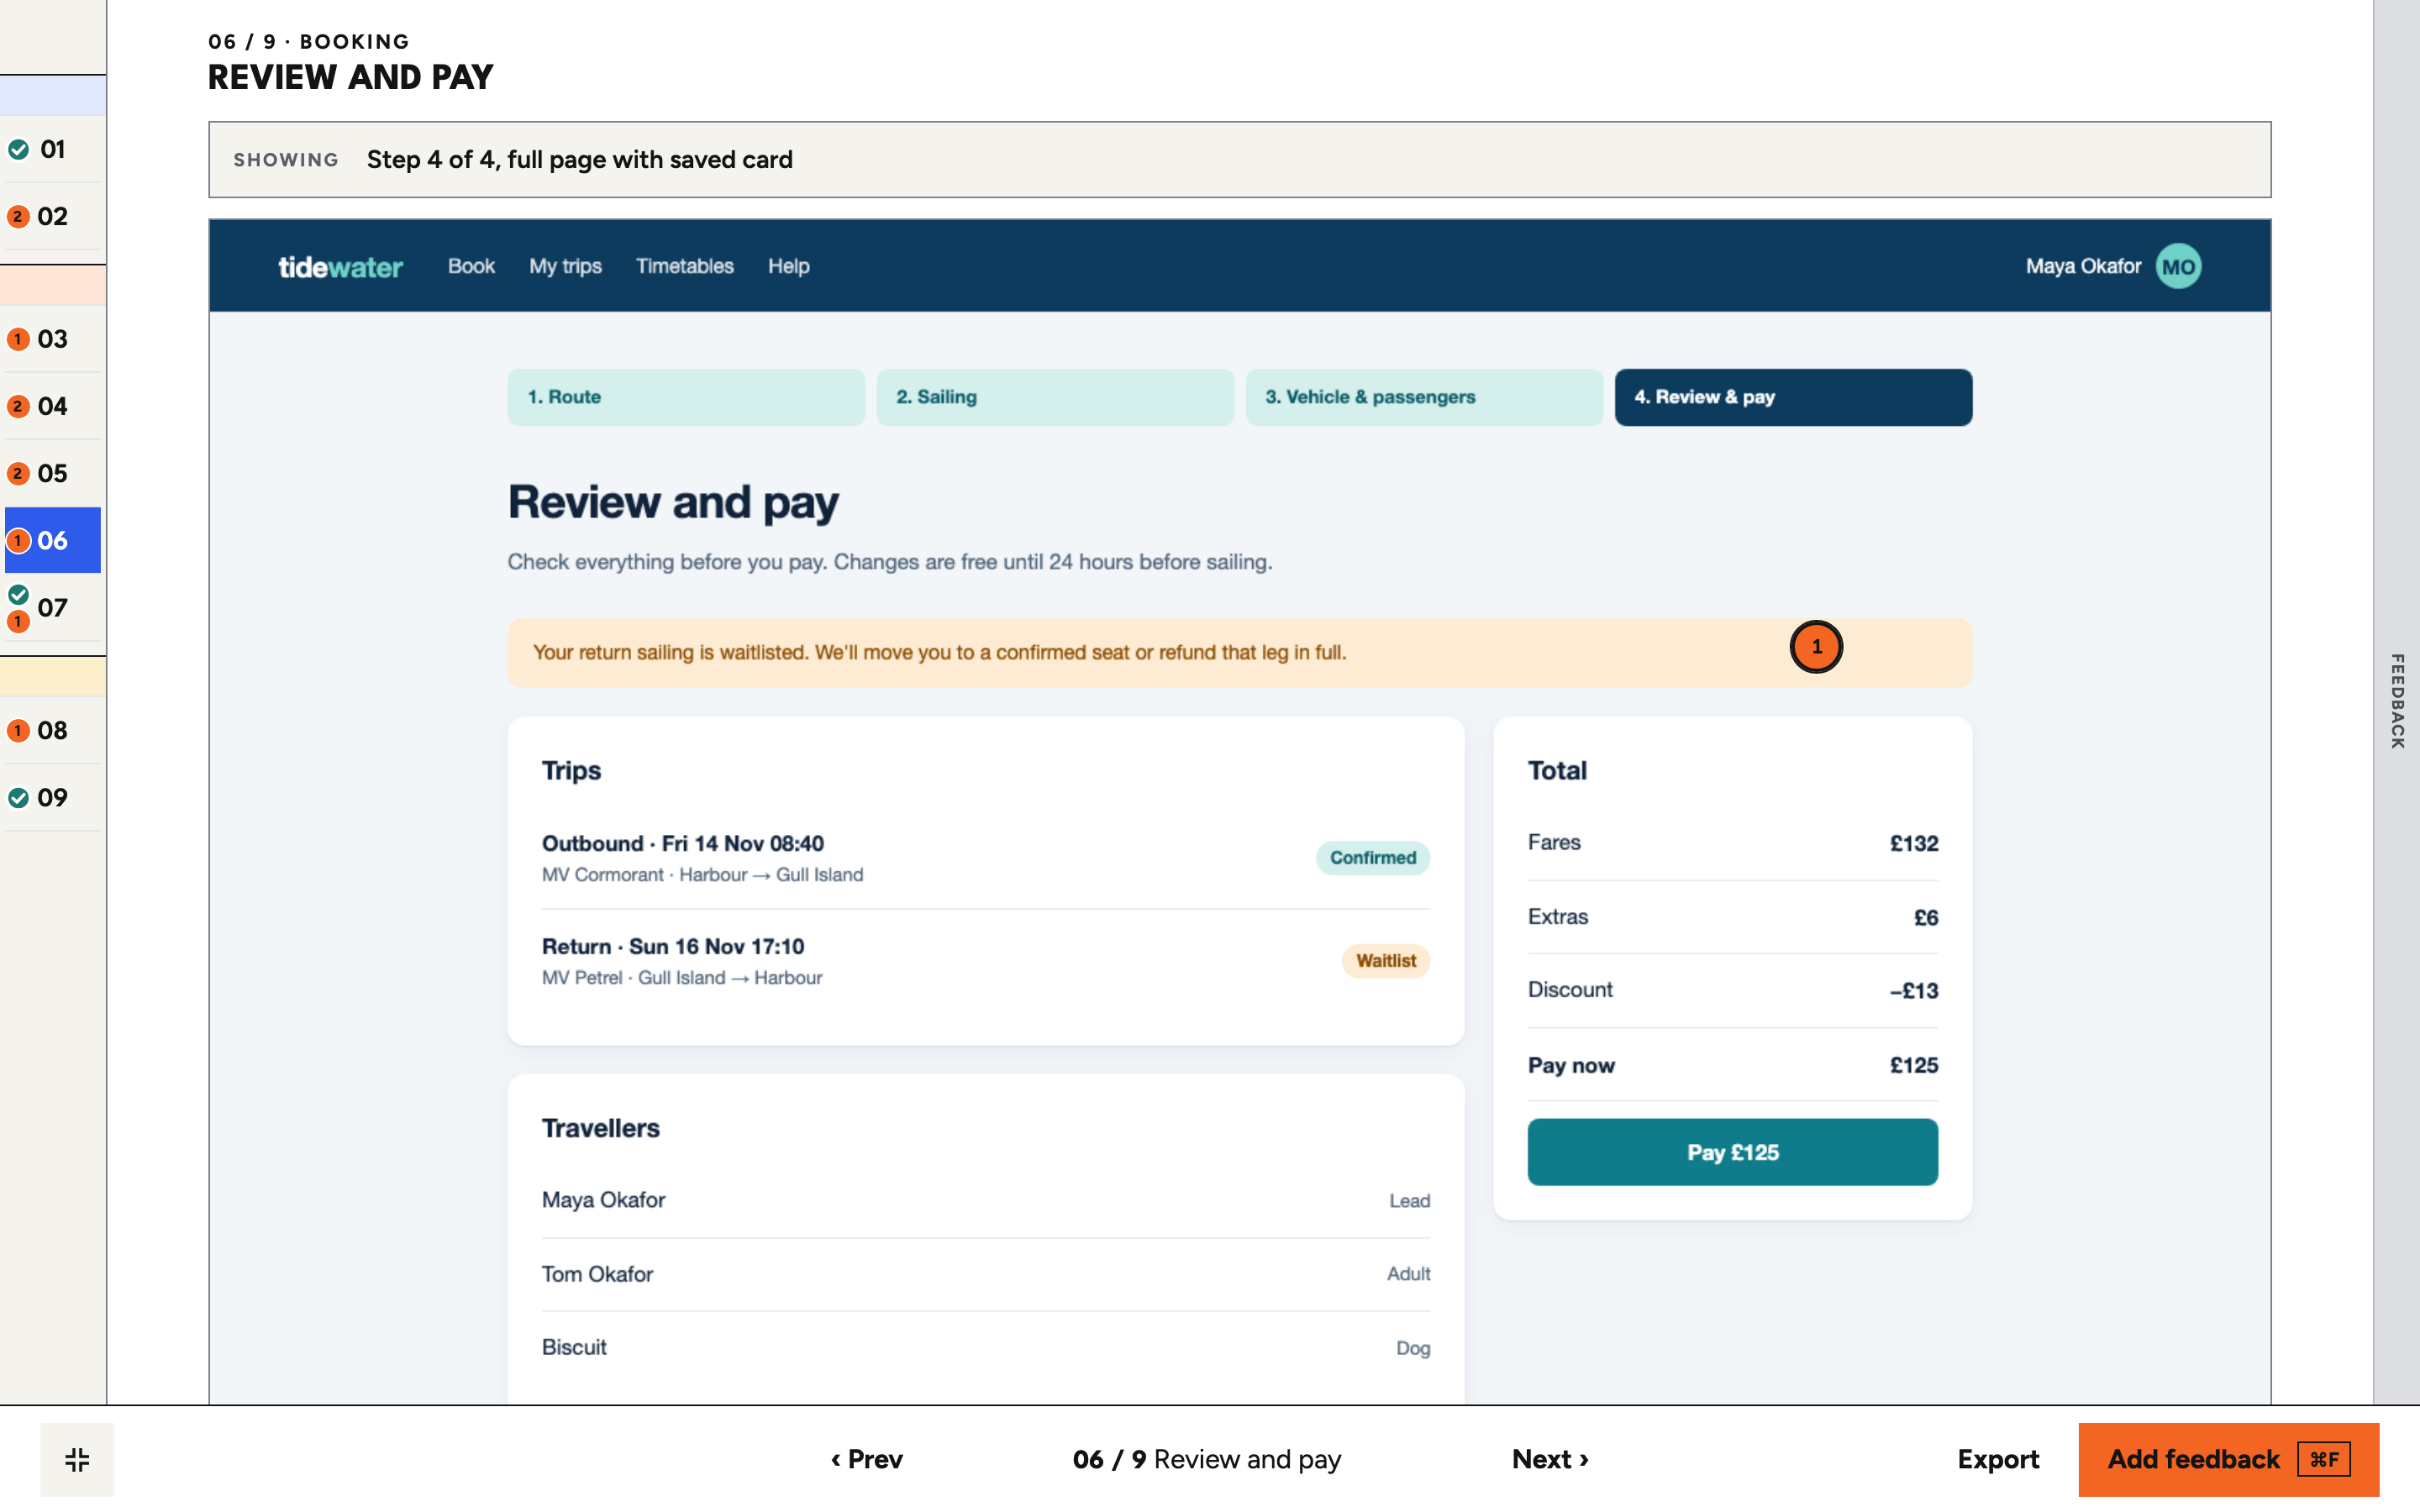Select the Return Sun 16 Nov 17:10 trip
The height and width of the screenshot is (1512, 2420).
(985, 961)
